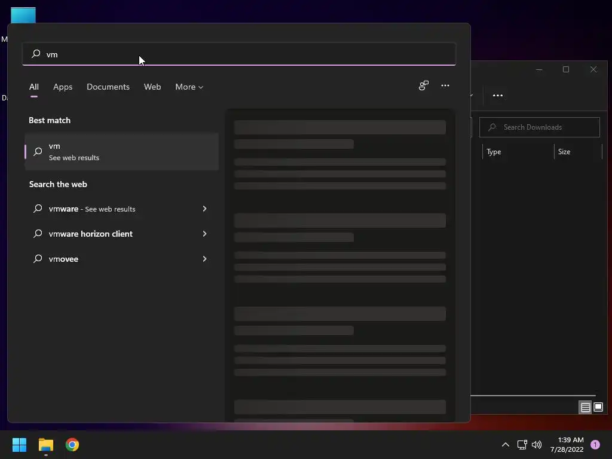The image size is (612, 459).
Task: Expand the vmovee suggestion chevron
Action: (x=204, y=259)
